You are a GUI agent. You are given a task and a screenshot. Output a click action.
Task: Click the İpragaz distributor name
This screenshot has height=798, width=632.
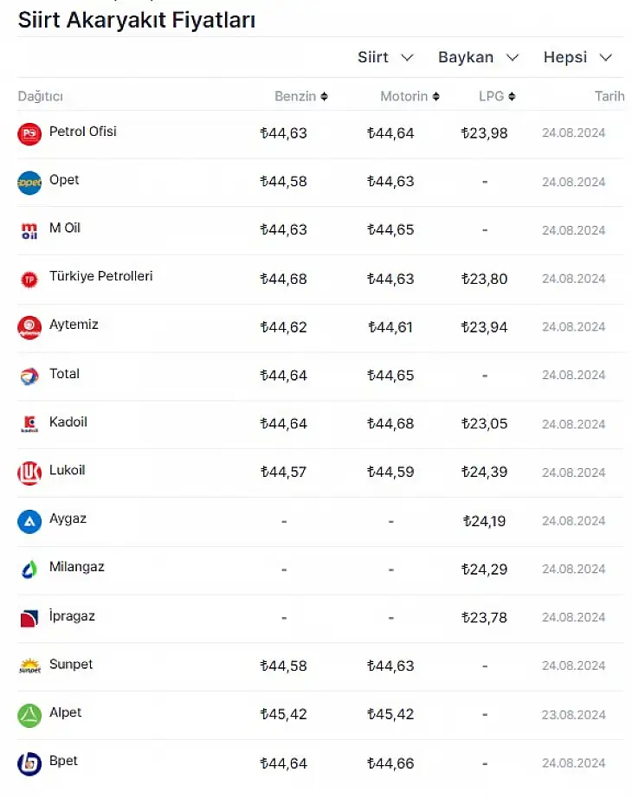click(x=72, y=615)
